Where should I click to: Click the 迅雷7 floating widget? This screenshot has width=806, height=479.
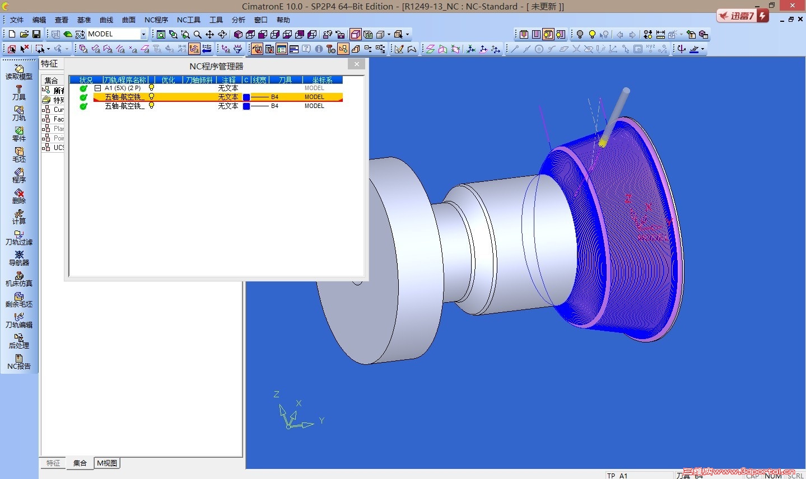[x=743, y=16]
